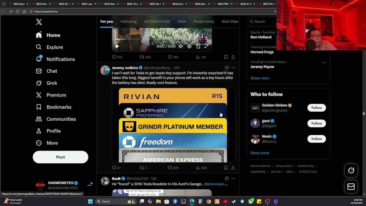Play the video in the top post

pos(117,46)
